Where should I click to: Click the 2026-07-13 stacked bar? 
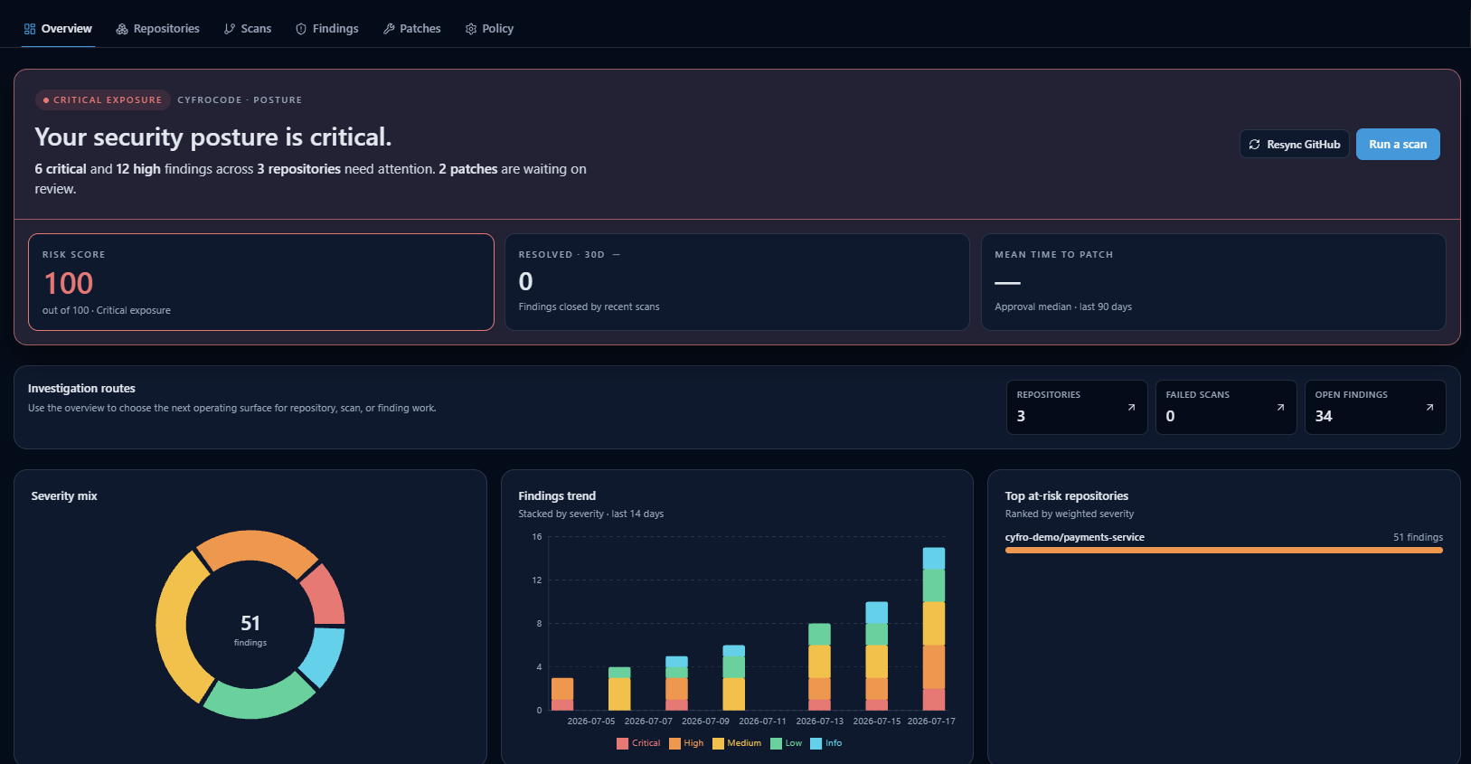[x=819, y=666]
